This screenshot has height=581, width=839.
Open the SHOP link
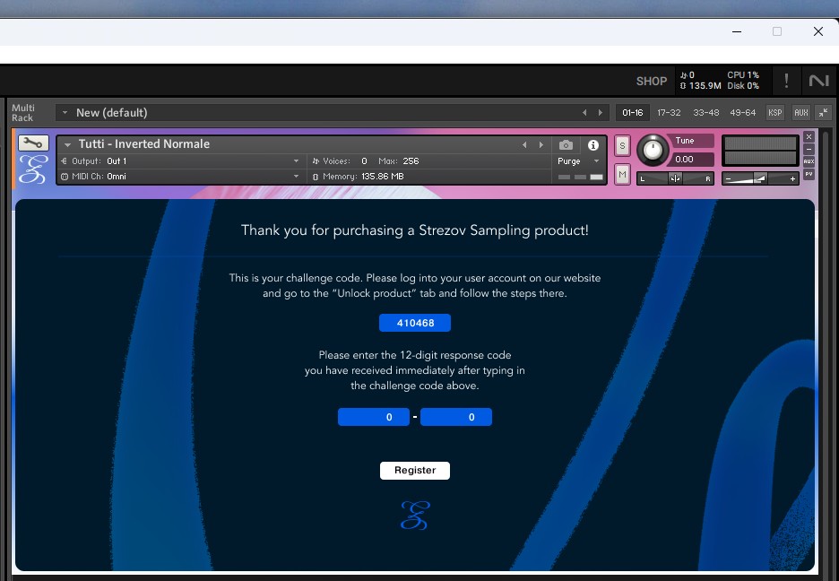coord(651,82)
